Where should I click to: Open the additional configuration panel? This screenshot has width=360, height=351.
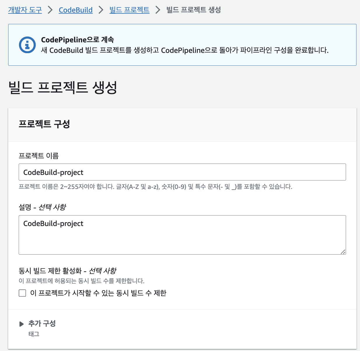click(42, 324)
